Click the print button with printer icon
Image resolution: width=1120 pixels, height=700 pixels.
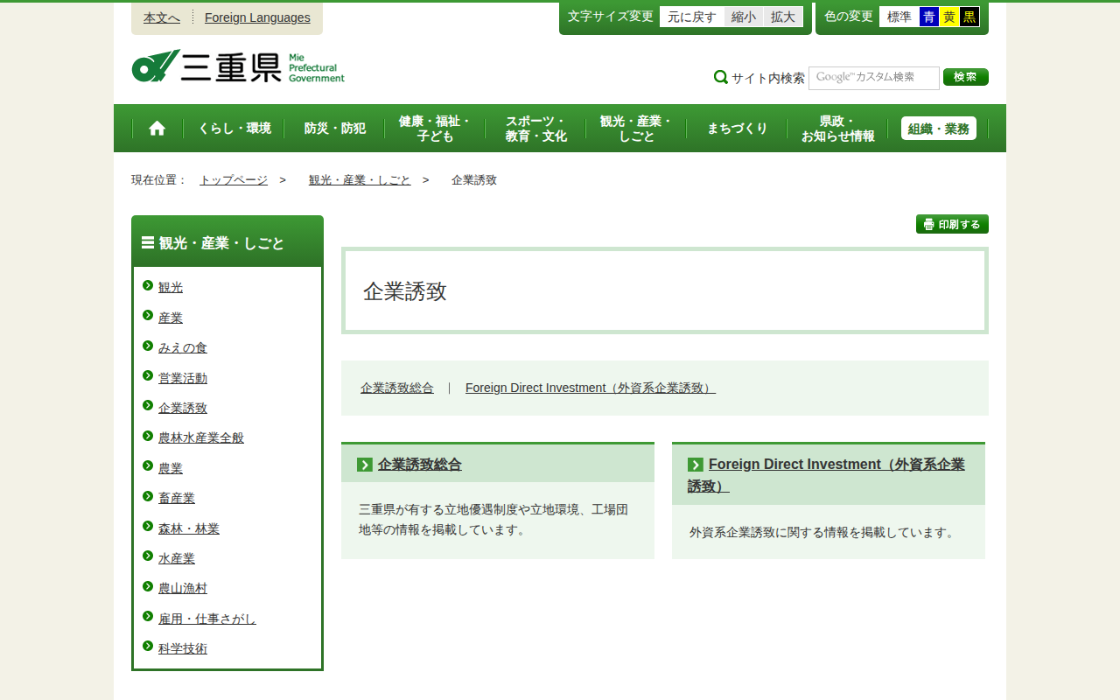952,224
